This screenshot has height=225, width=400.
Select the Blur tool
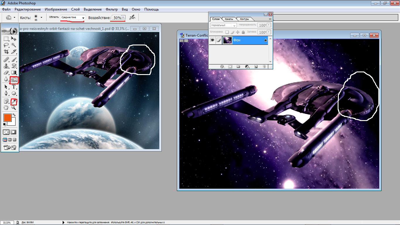pyautogui.click(x=6, y=79)
